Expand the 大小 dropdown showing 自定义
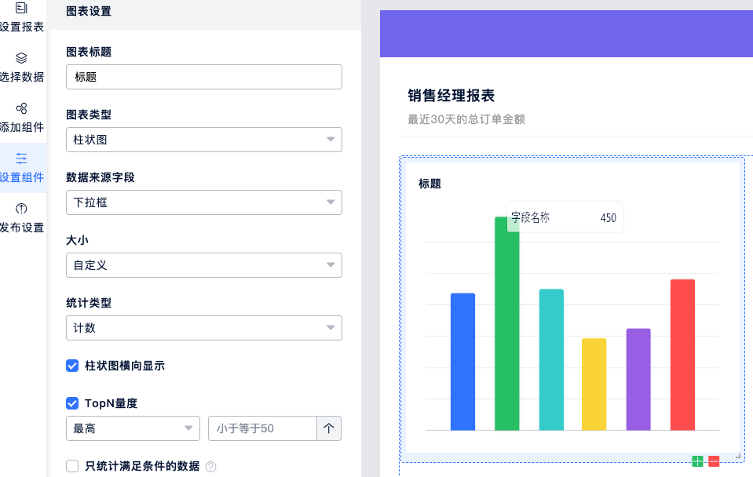This screenshot has width=753, height=477. 203,265
